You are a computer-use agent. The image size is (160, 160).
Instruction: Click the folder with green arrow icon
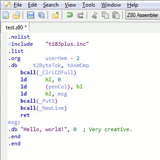tap(56, 15)
